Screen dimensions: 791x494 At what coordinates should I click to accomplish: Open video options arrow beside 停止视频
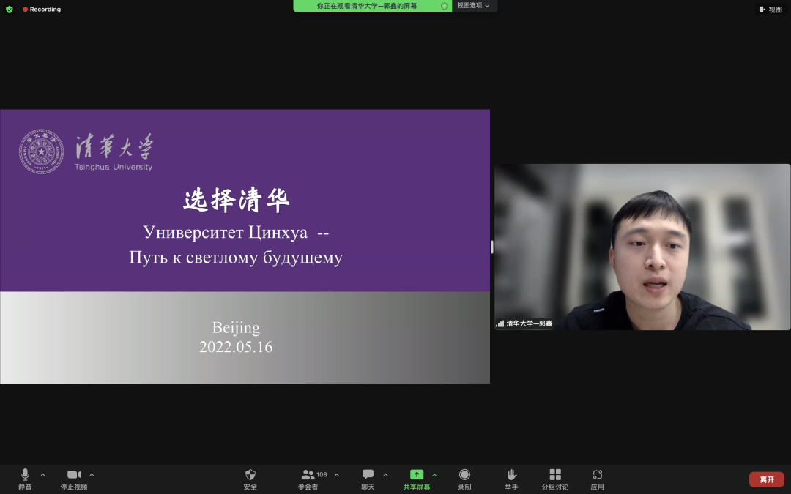[92, 475]
